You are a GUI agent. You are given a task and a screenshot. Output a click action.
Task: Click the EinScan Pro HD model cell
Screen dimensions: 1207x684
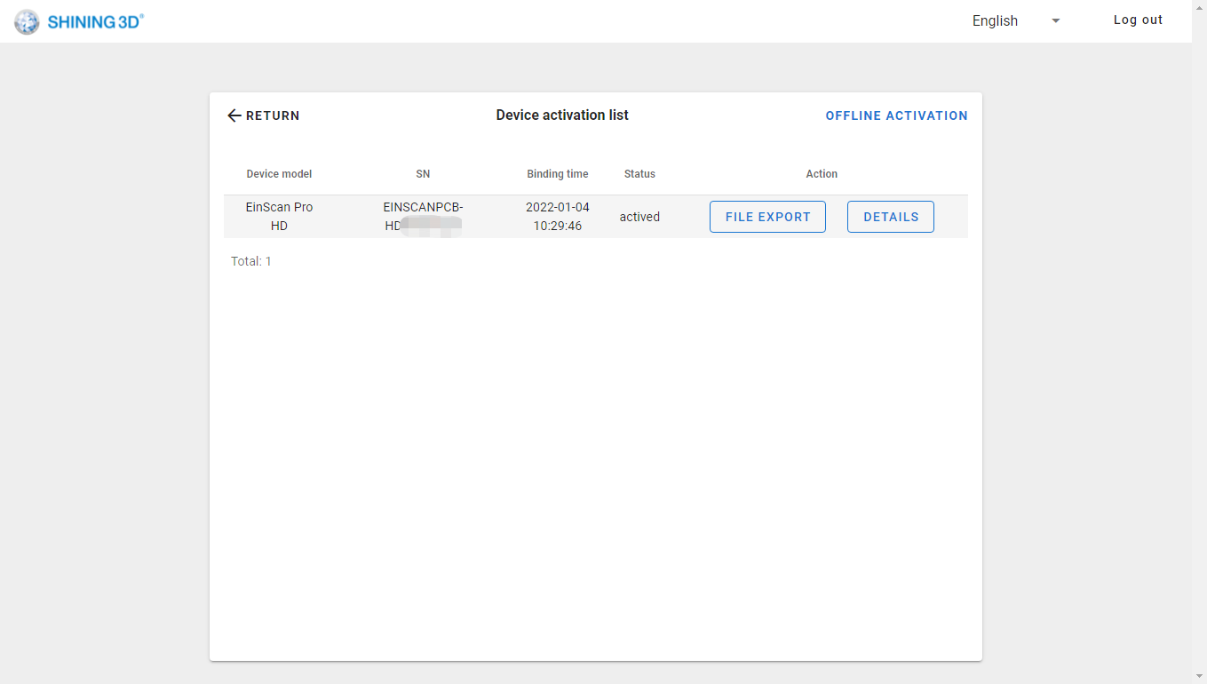pyautogui.click(x=279, y=217)
